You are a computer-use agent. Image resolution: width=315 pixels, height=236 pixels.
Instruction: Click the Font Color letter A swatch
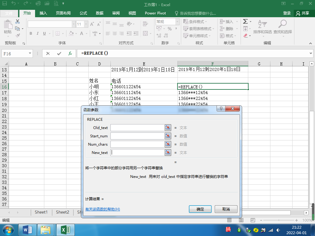click(x=82, y=33)
